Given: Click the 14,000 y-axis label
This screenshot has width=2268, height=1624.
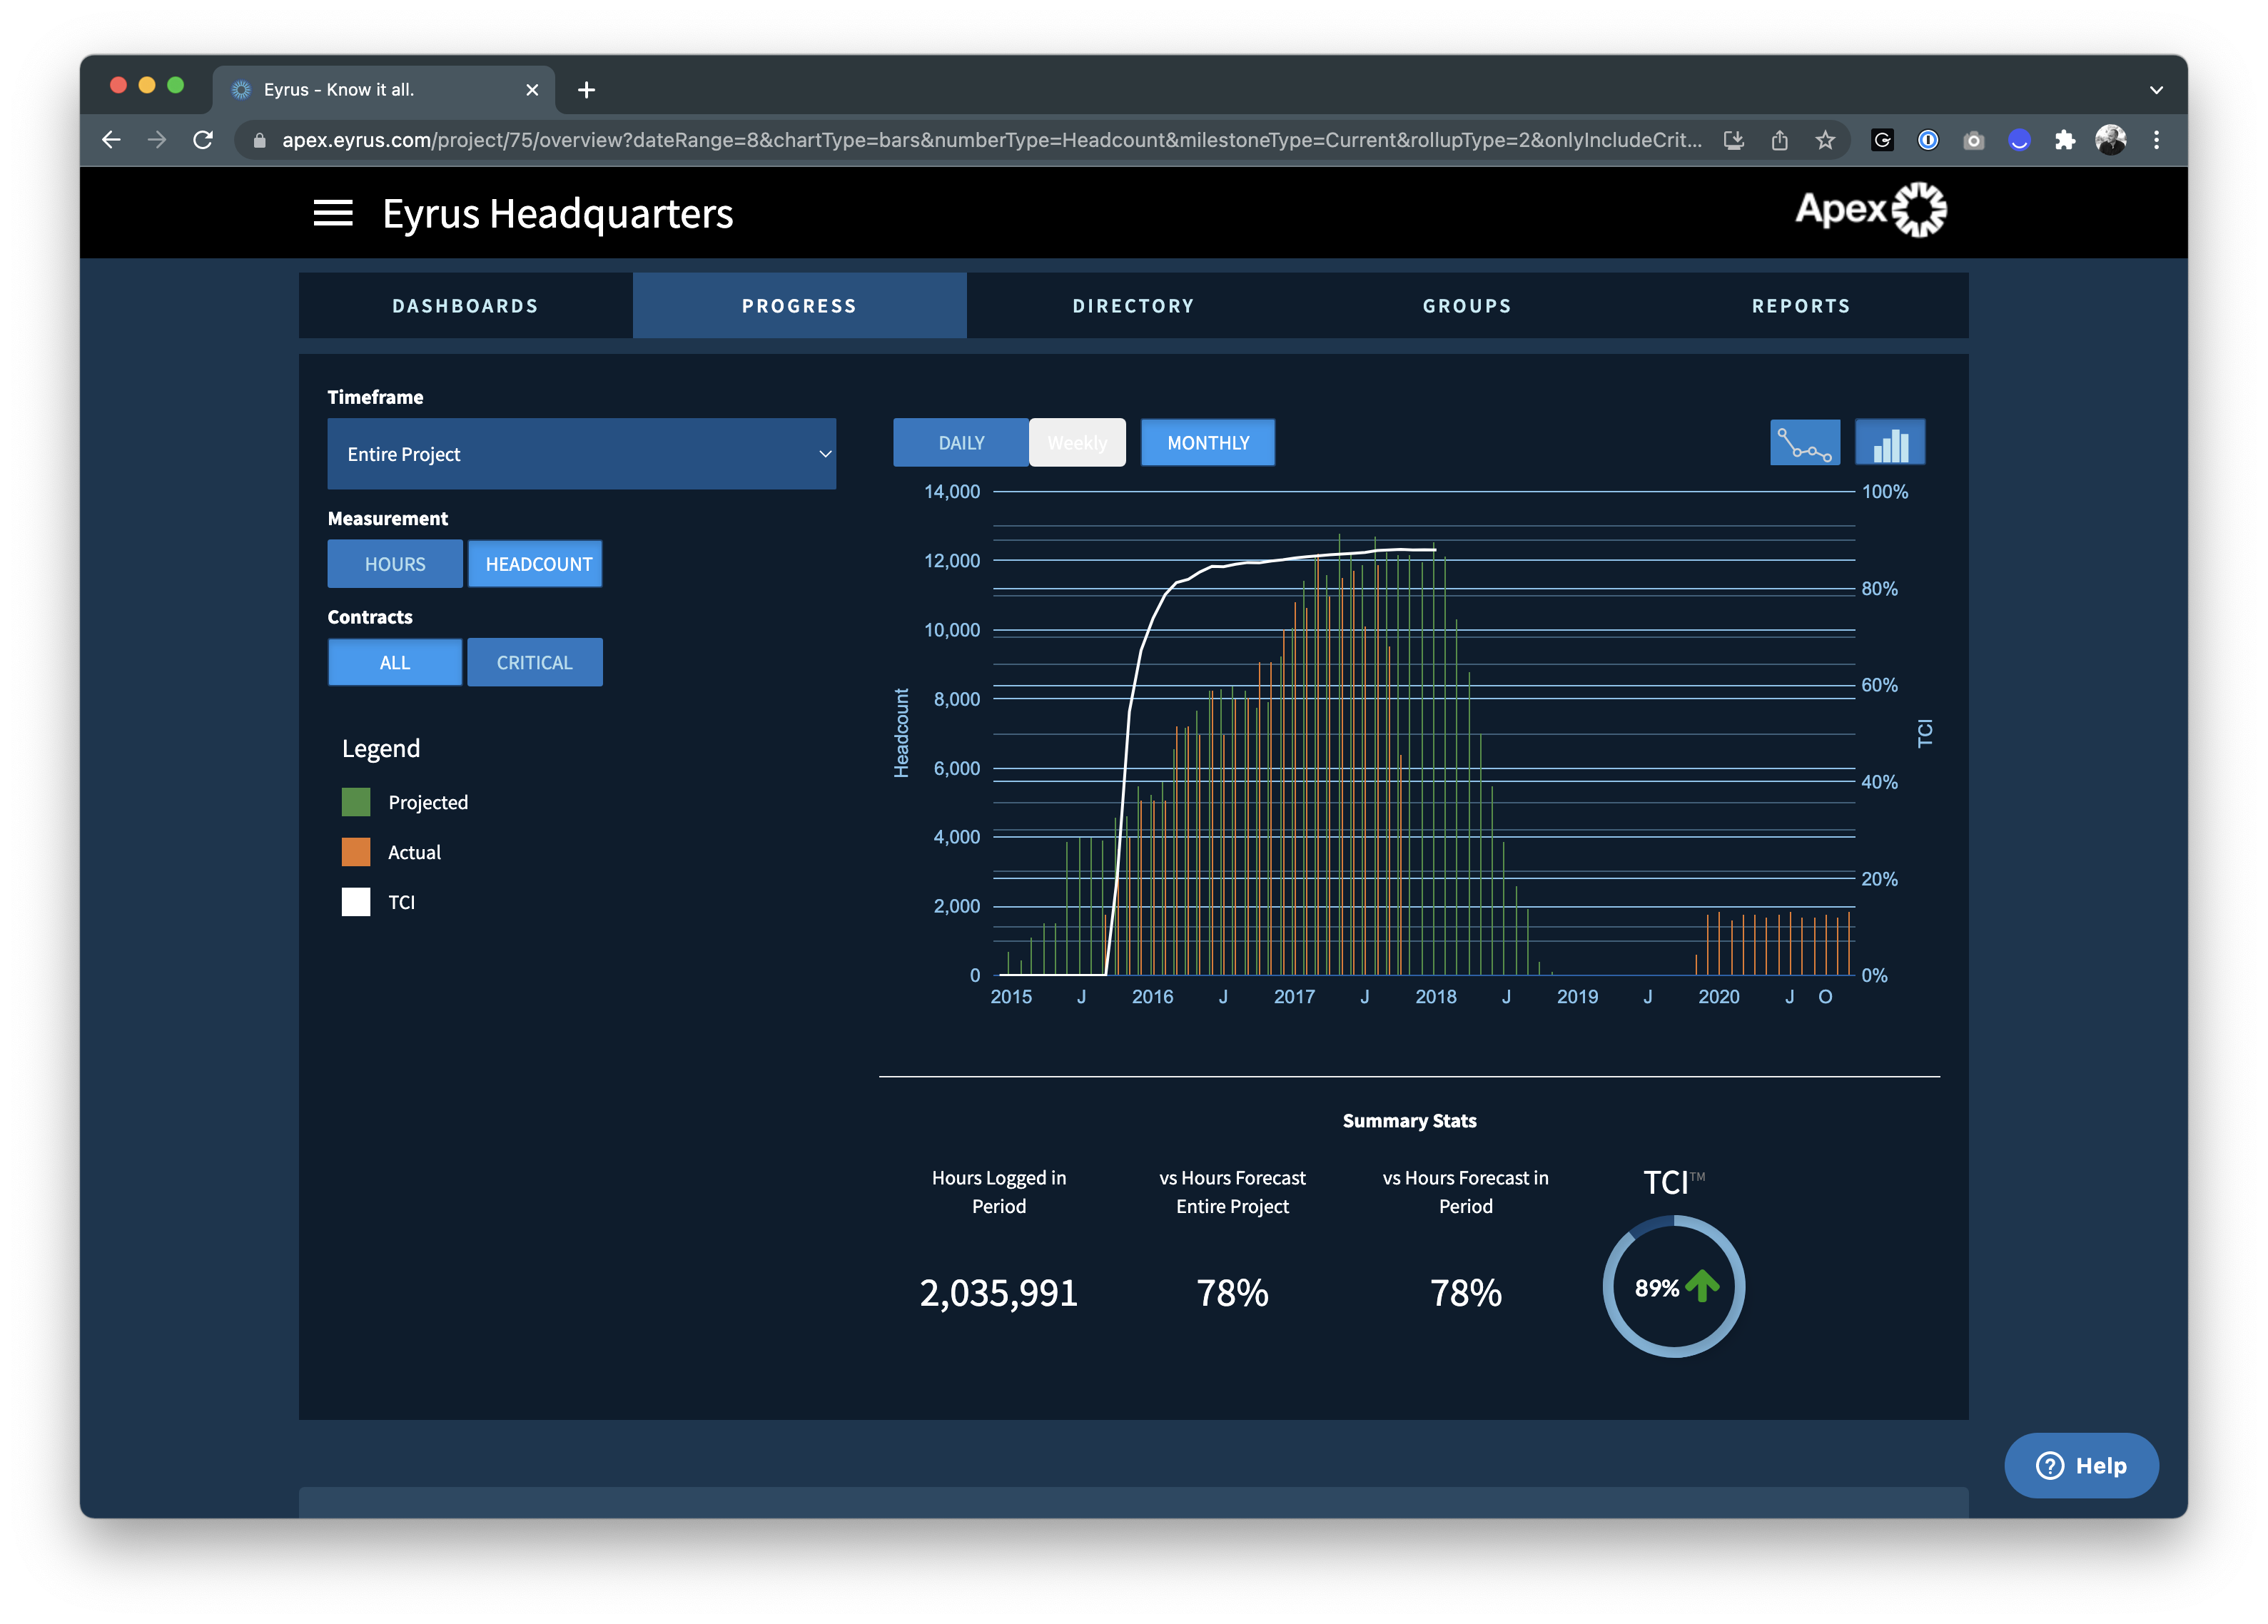Looking at the screenshot, I should tap(952, 492).
